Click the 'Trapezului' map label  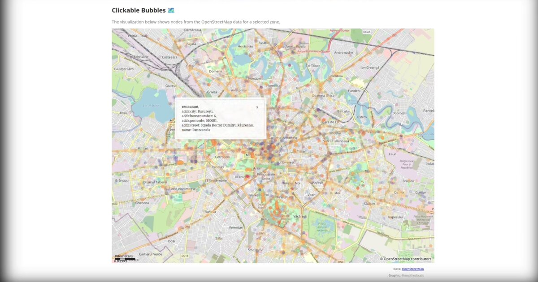point(395,217)
